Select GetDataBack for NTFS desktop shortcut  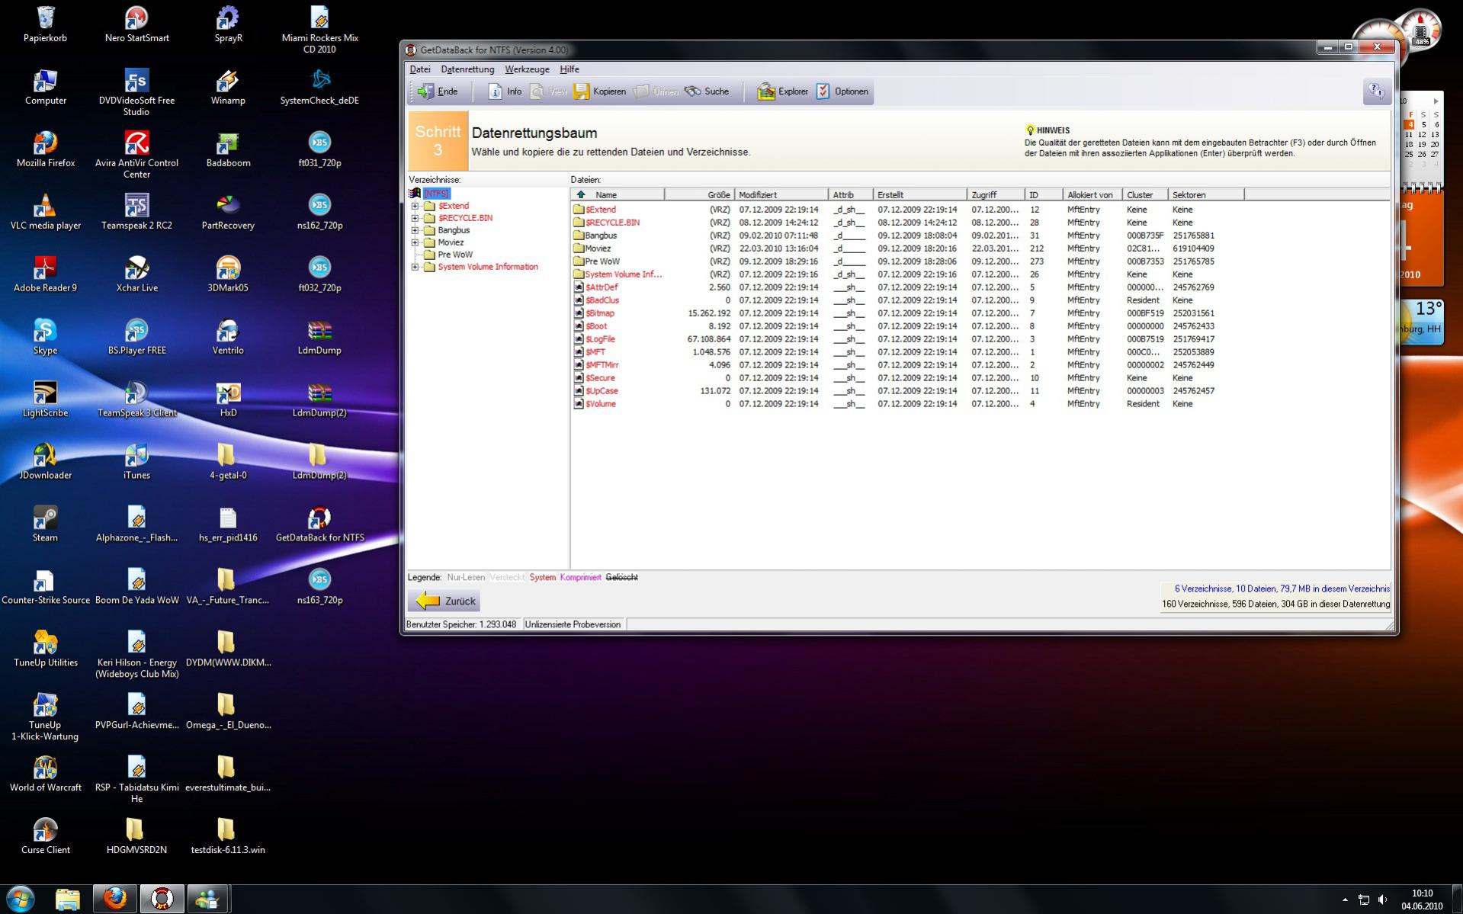319,524
